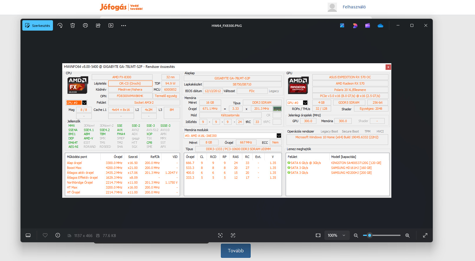Click the SAMSUNG HD161HJ [160 GB] entry
The height and width of the screenshot is (261, 475).
tap(351, 168)
